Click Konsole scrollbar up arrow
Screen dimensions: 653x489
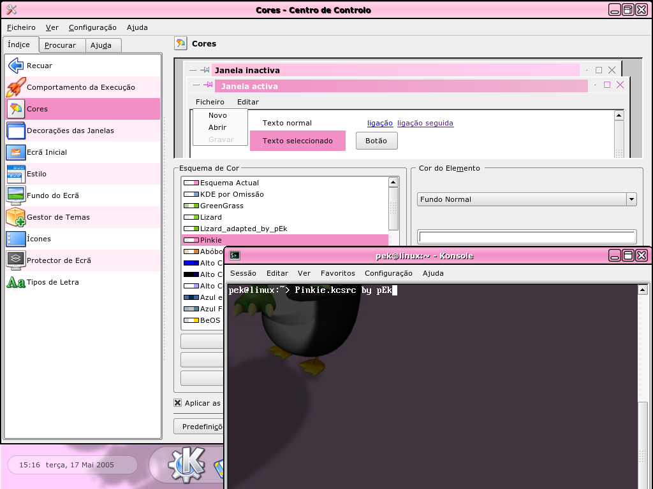643,290
